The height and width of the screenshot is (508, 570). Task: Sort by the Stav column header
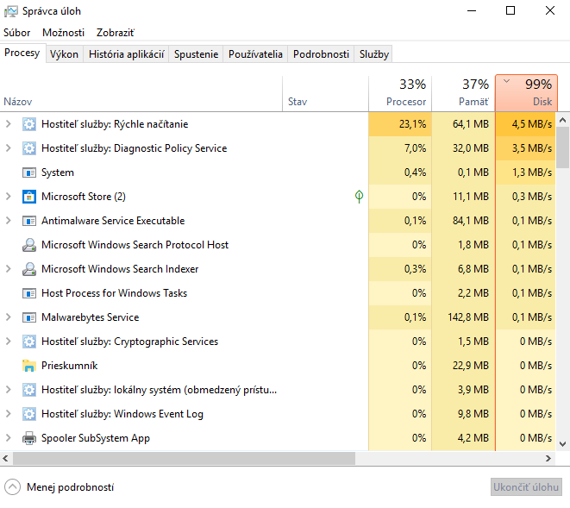click(325, 93)
